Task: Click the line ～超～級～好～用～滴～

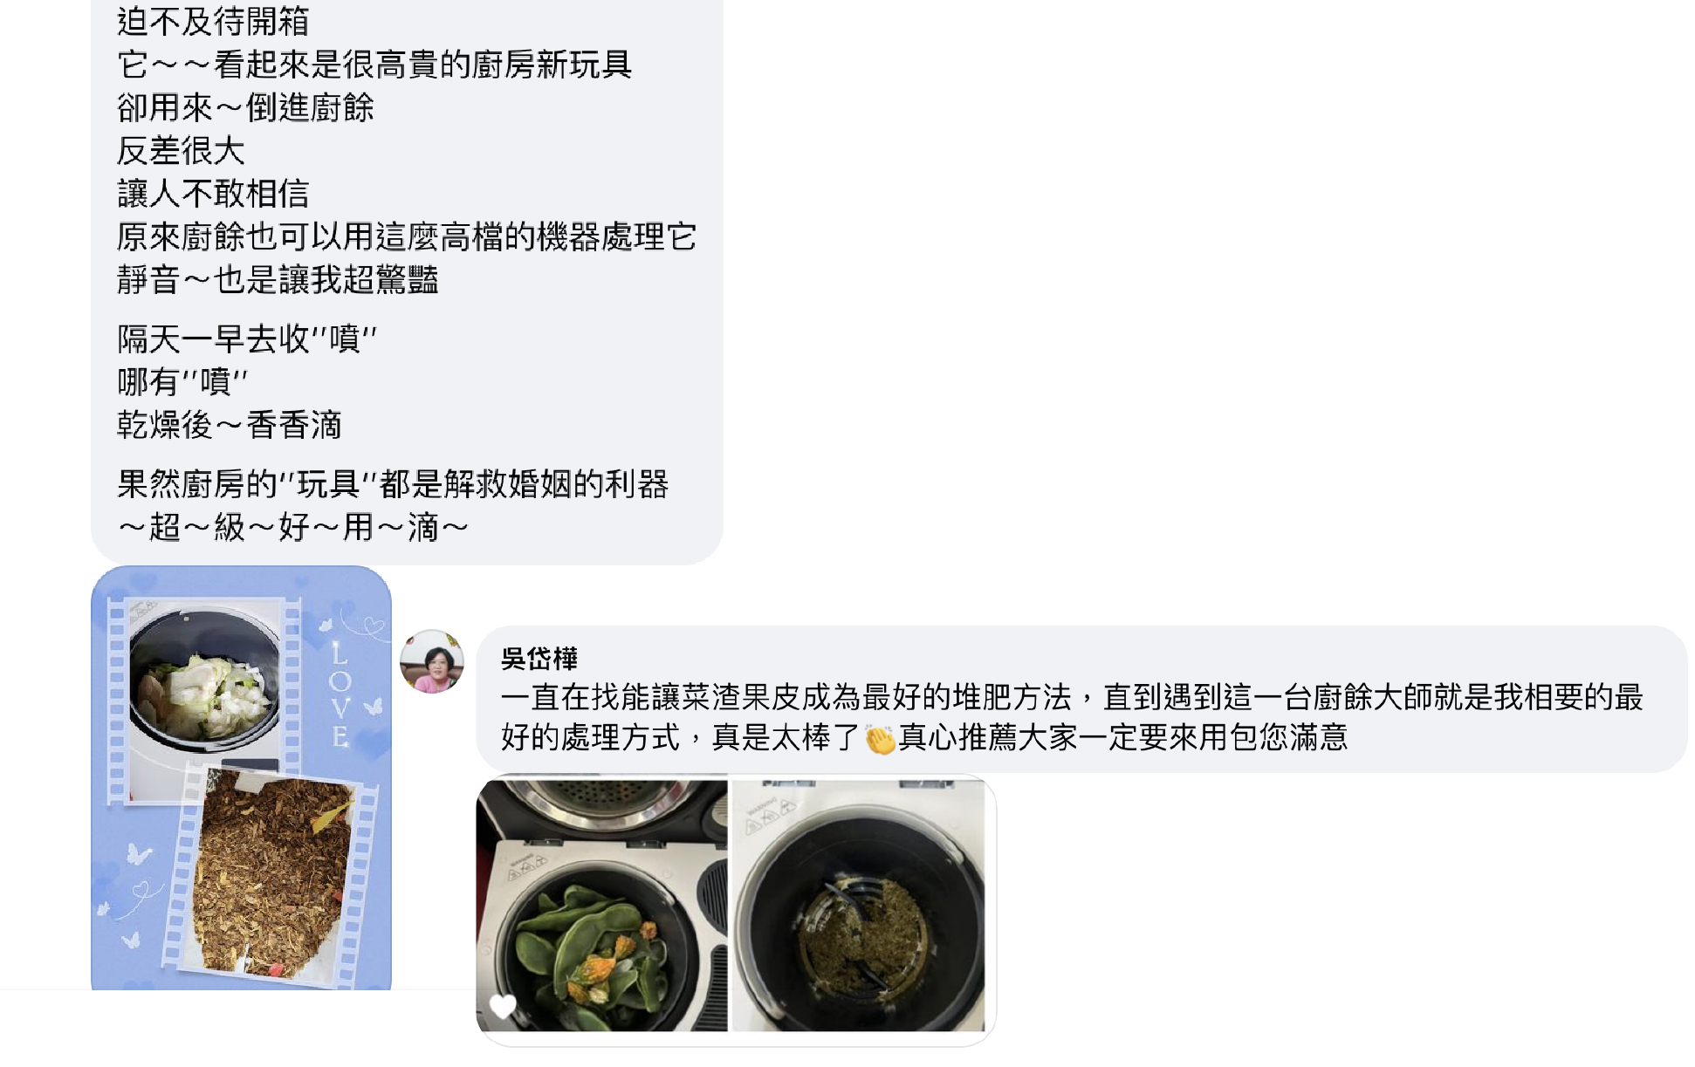Action: [293, 527]
